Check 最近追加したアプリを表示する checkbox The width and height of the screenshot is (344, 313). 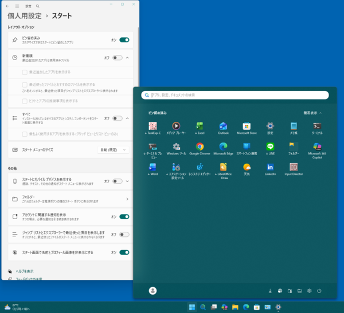[x=25, y=72]
